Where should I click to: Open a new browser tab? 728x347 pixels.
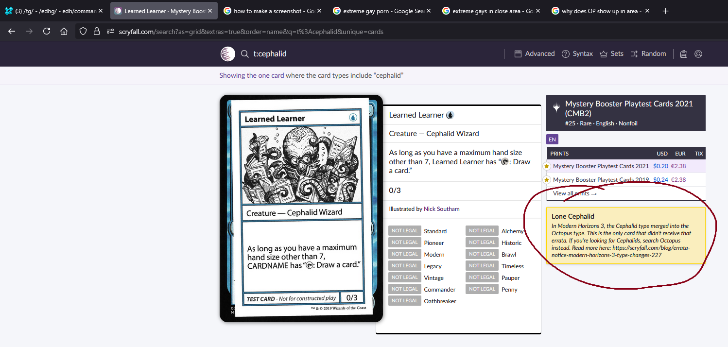(666, 11)
